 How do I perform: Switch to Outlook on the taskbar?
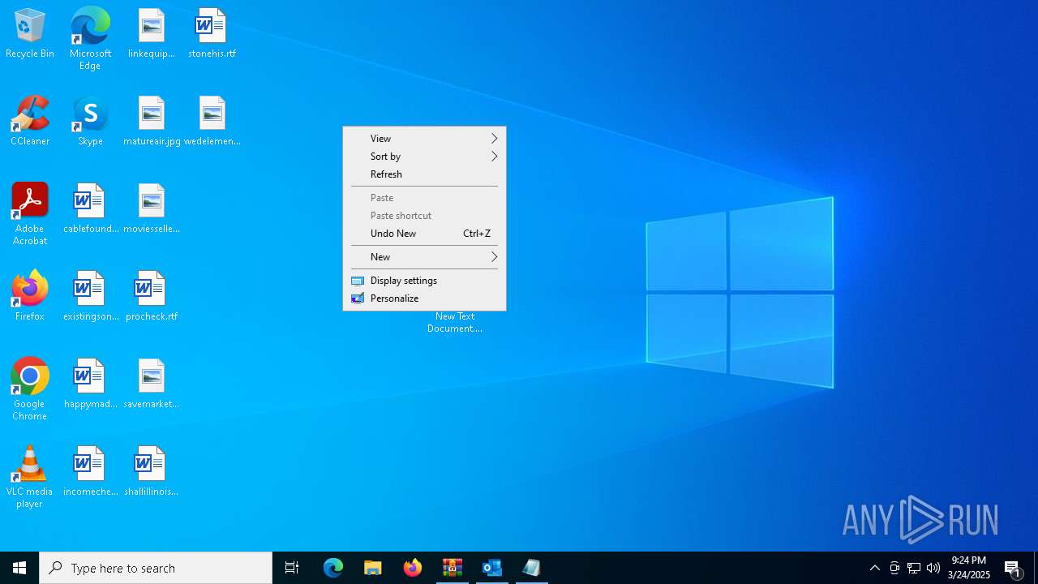[x=492, y=568]
